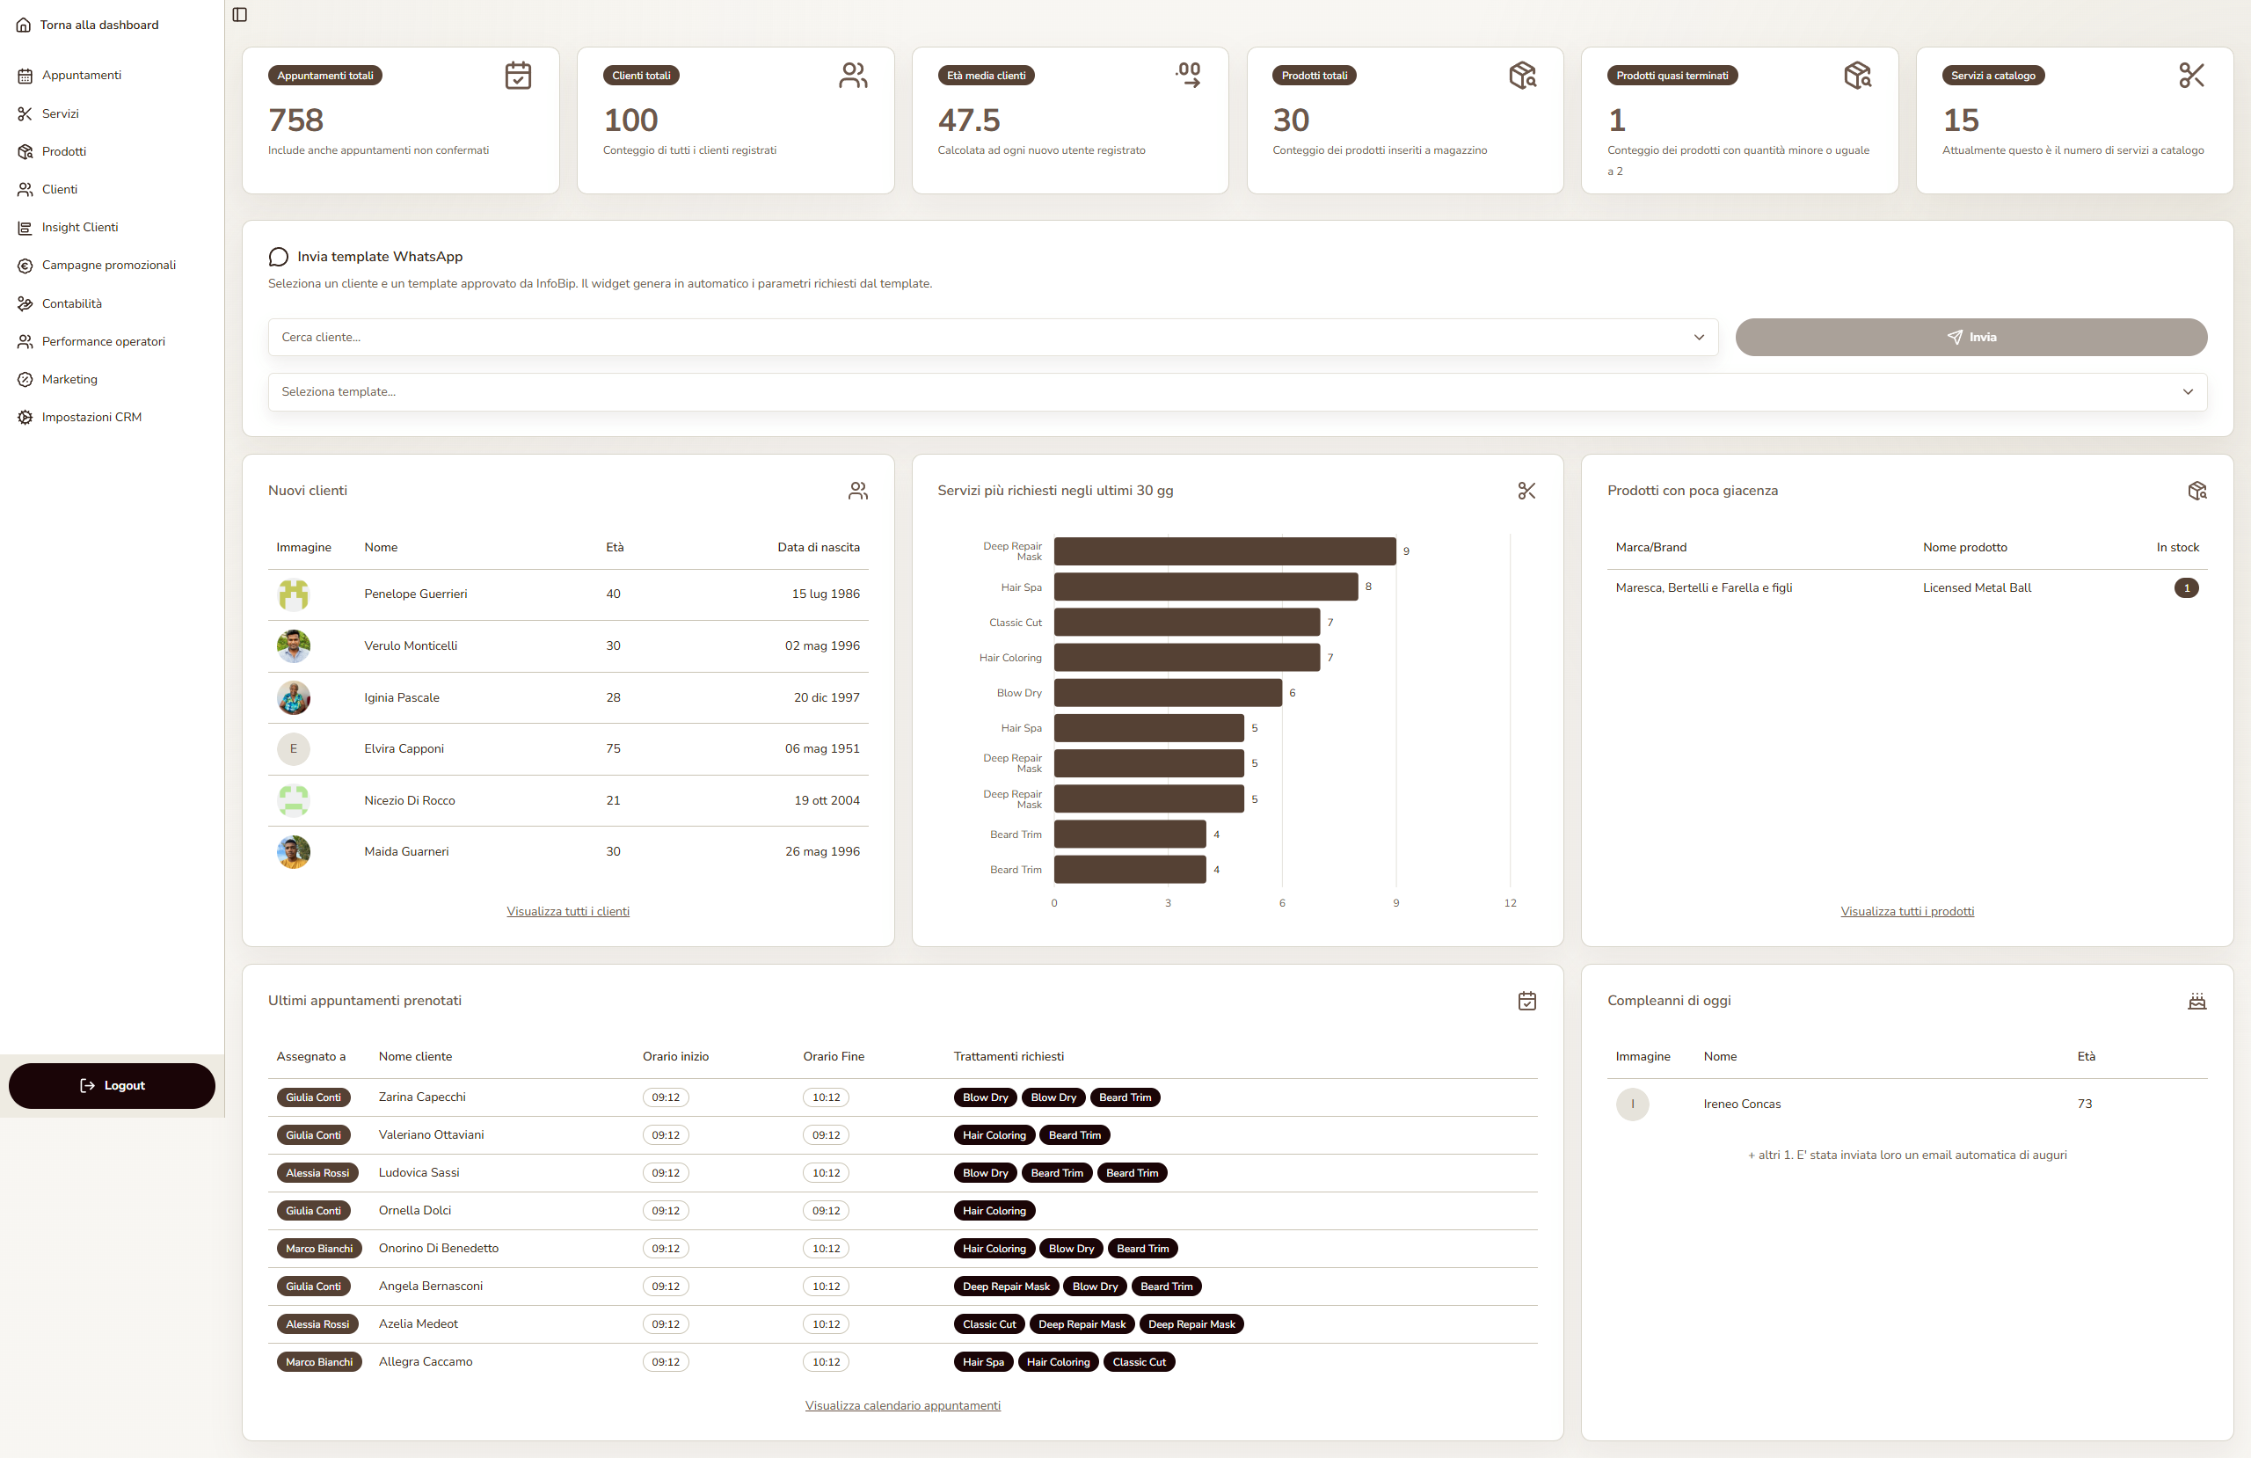The width and height of the screenshot is (2251, 1458).
Task: Open Visualizza calendario appuntamenti link
Action: point(902,1405)
